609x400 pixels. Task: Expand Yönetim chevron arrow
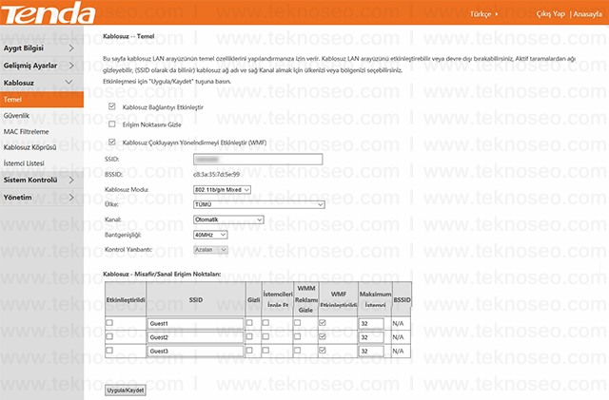[71, 197]
